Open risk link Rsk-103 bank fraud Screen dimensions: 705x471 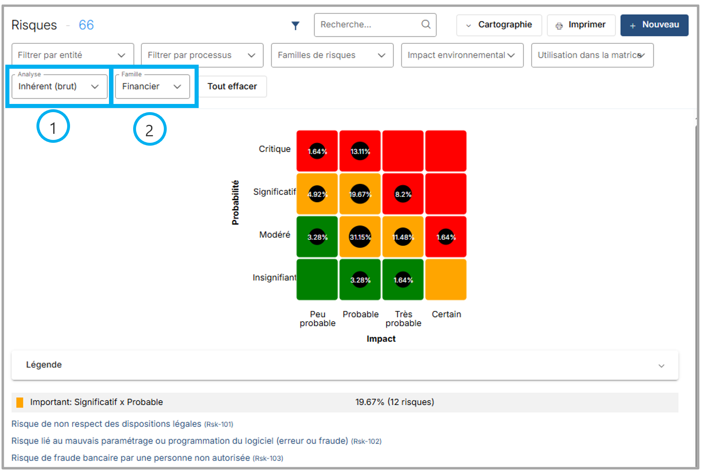tap(131, 458)
